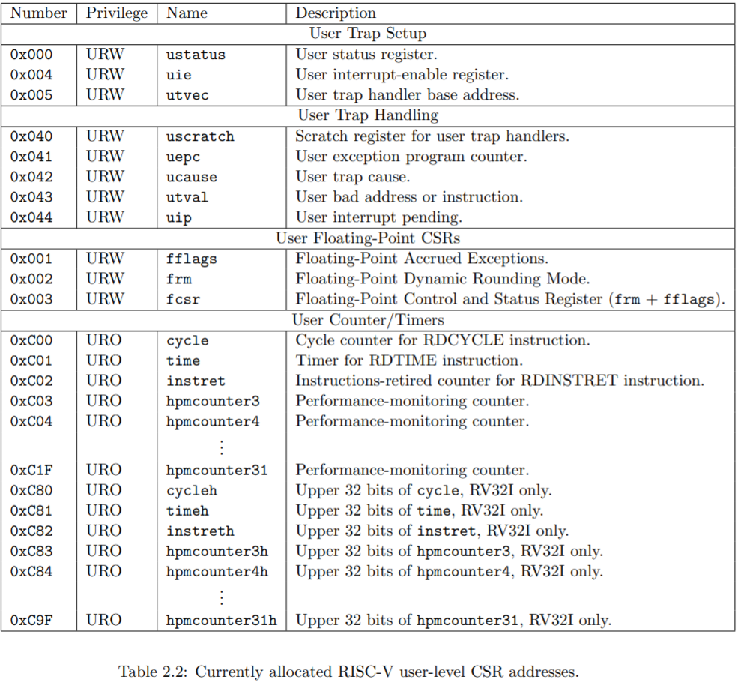
Task: Click the register name uscratch
Action: click(200, 136)
